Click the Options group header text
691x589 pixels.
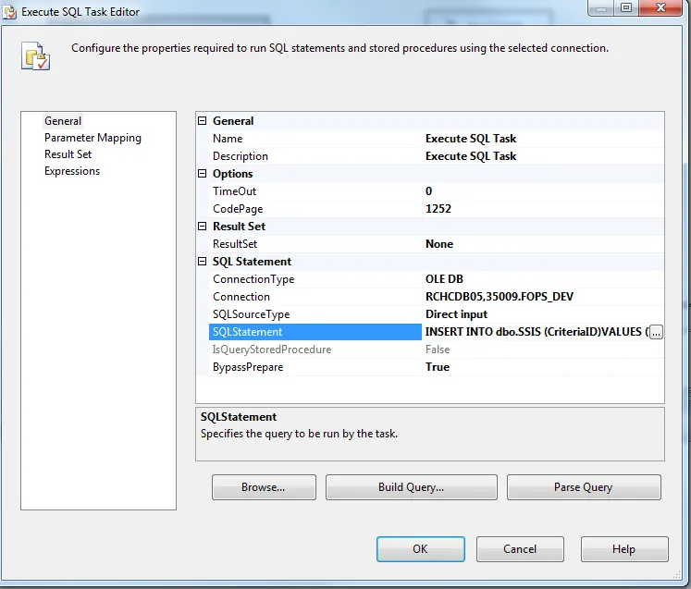[233, 174]
